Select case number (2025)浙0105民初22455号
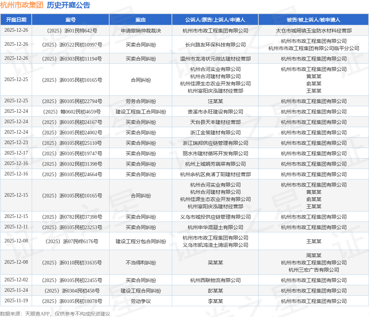Image resolution: width=369 pixels, height=317 pixels. pos(72,280)
